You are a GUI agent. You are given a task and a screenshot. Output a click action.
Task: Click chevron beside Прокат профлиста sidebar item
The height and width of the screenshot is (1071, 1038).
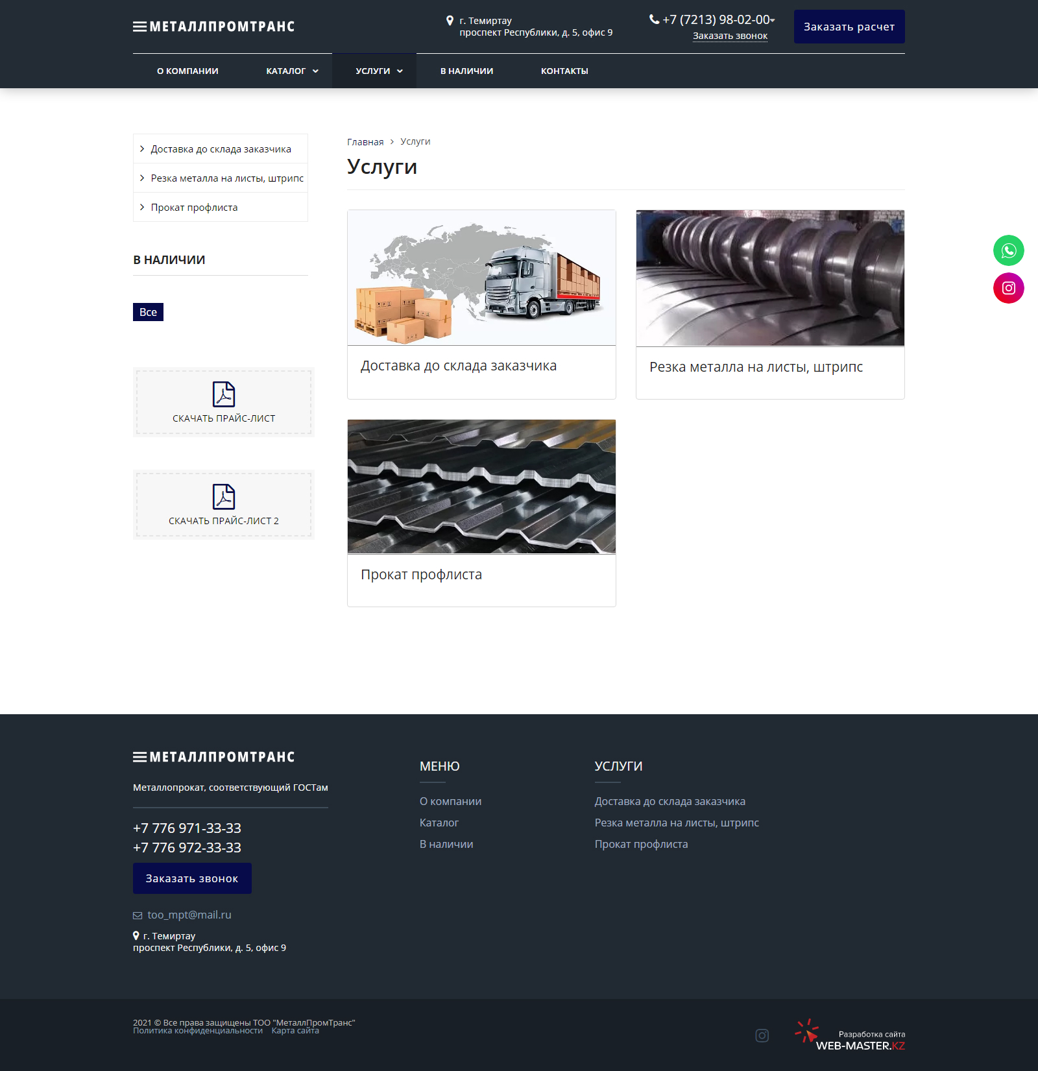[142, 207]
